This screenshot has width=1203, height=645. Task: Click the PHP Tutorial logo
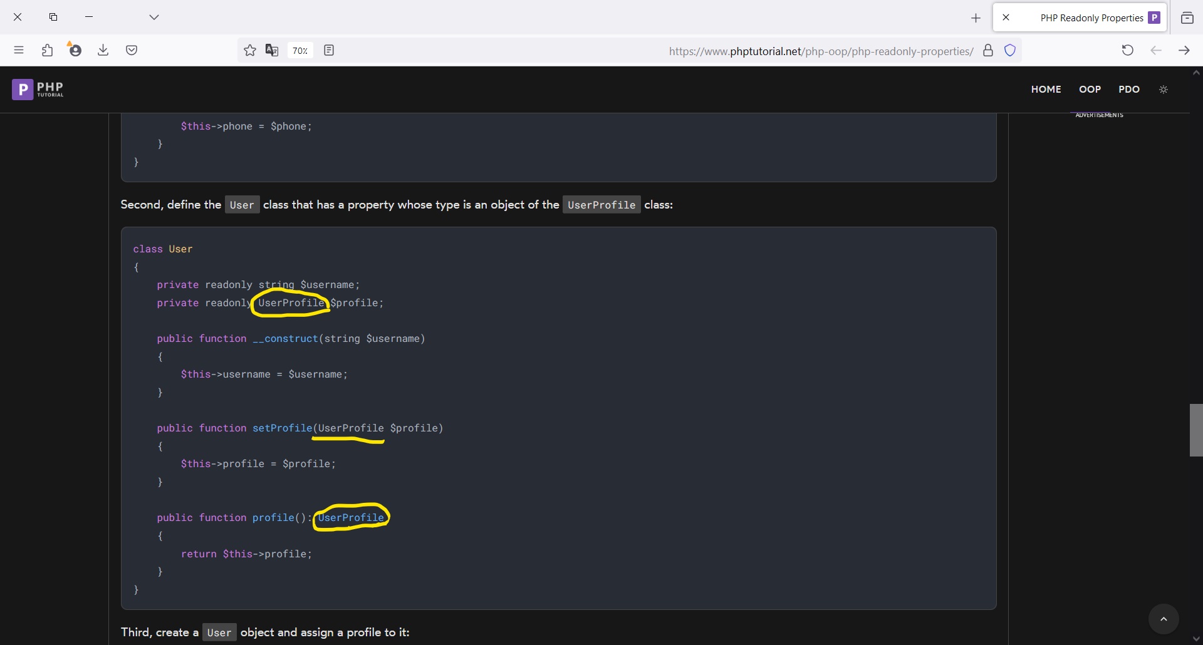click(38, 90)
